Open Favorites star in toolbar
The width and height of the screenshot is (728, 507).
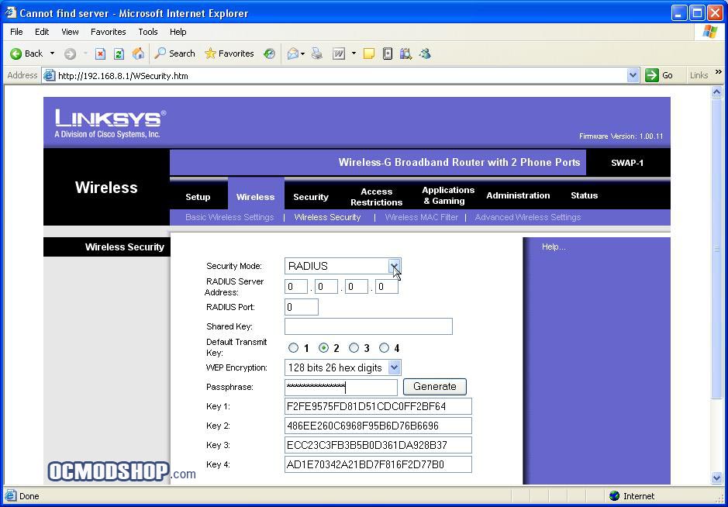tap(229, 53)
